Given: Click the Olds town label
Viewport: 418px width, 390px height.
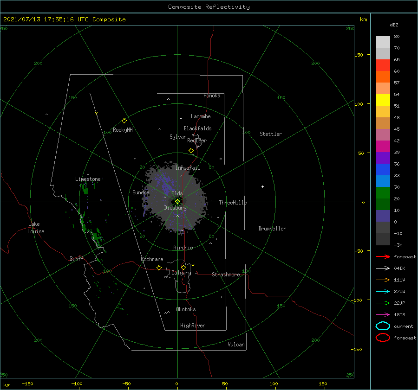Looking at the screenshot, I should click(177, 193).
